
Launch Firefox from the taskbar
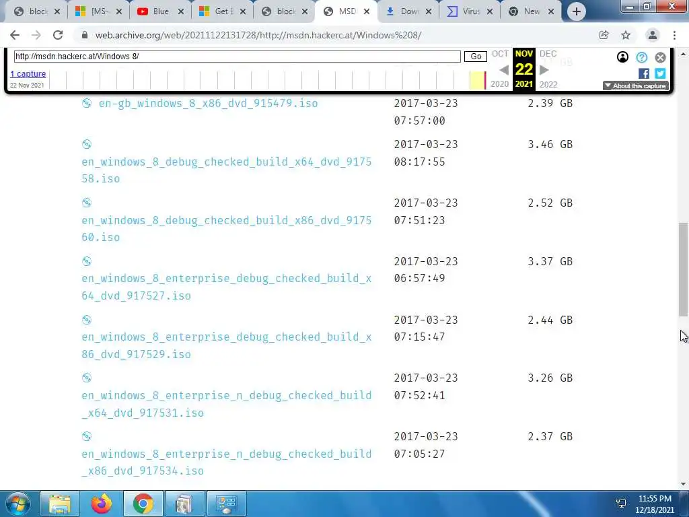coord(102,504)
